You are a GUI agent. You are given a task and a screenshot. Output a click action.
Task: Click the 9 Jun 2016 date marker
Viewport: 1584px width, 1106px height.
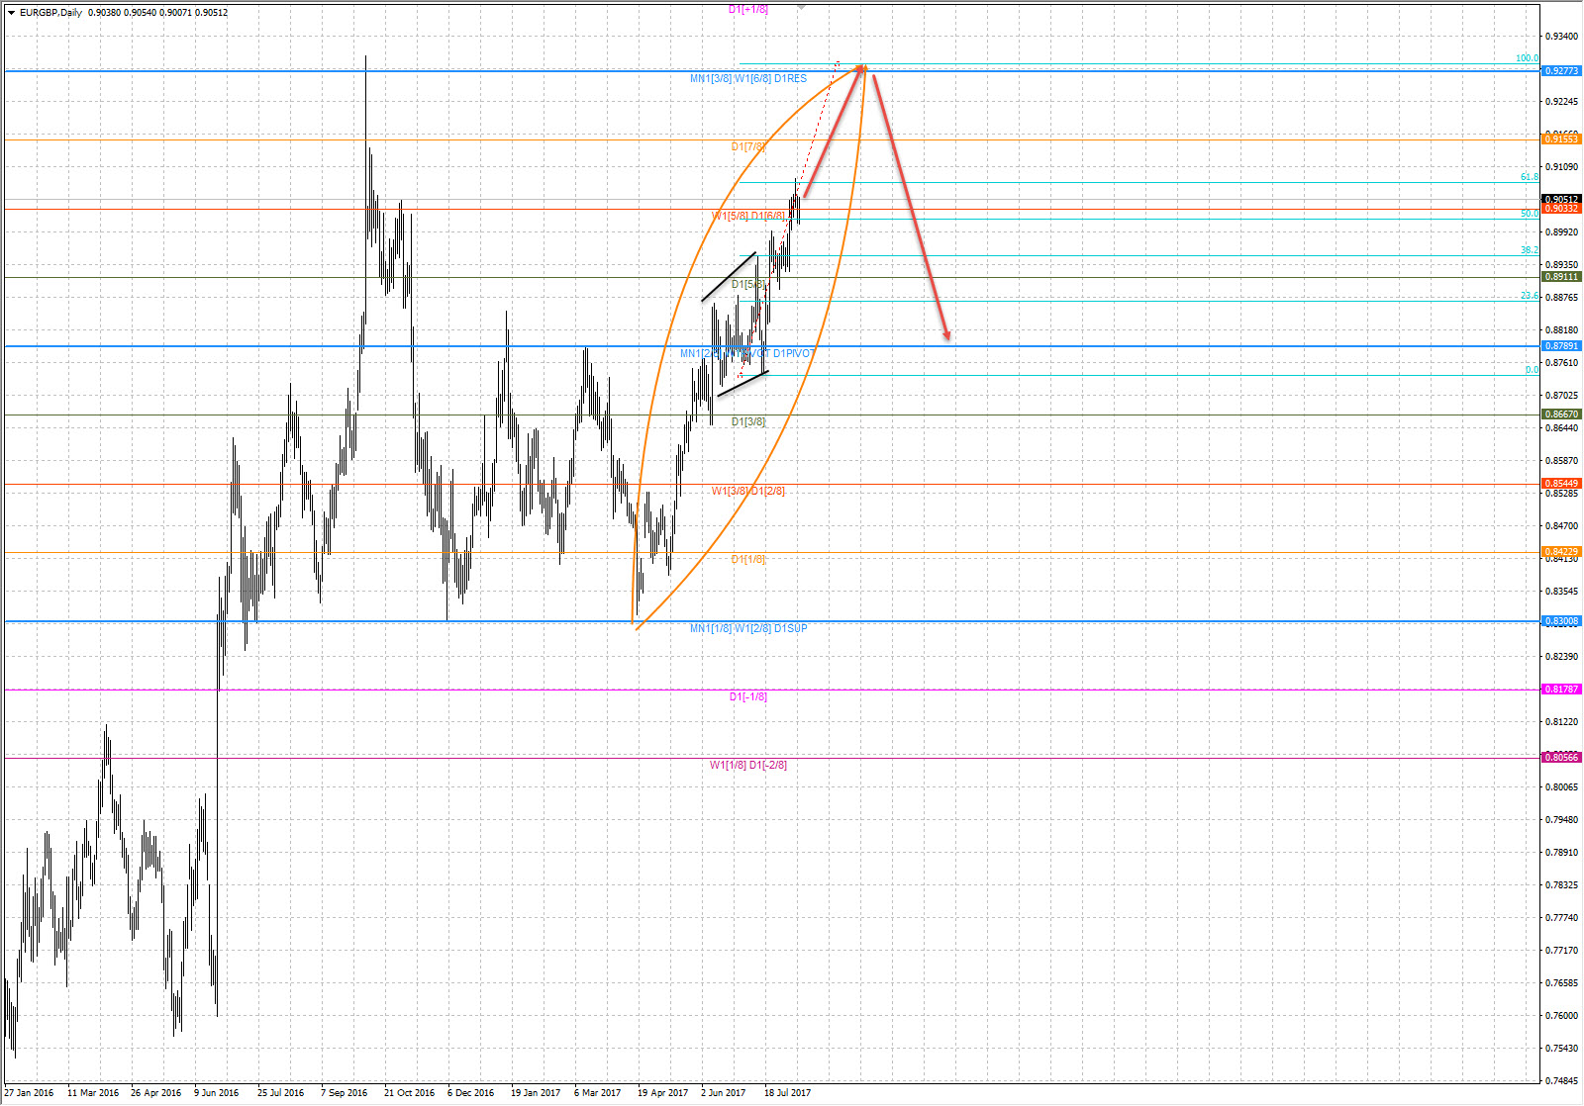coord(217,1093)
